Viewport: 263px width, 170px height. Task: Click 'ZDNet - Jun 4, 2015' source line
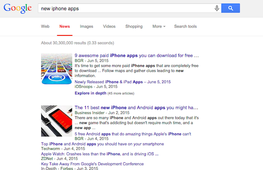pos(59,158)
